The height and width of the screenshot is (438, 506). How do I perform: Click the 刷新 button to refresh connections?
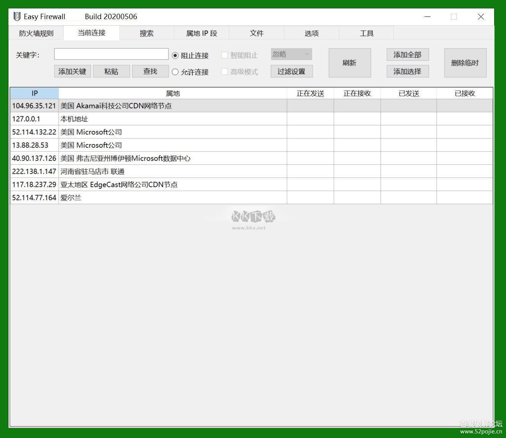(349, 62)
